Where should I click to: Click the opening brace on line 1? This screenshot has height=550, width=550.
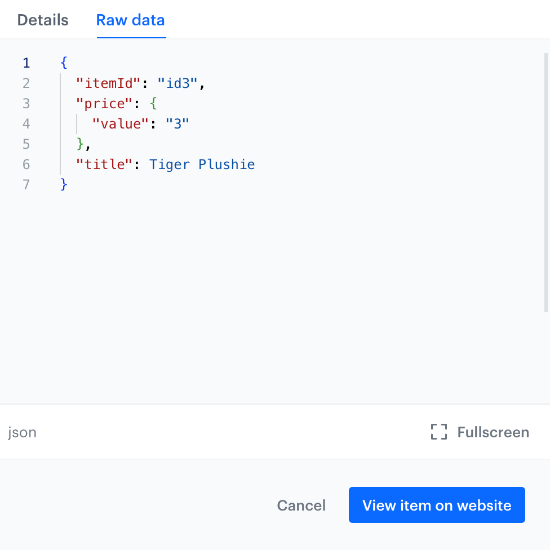(x=64, y=63)
